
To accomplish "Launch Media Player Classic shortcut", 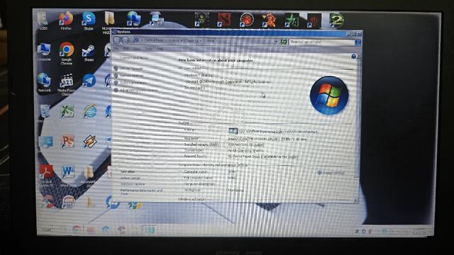I will pos(67,84).
